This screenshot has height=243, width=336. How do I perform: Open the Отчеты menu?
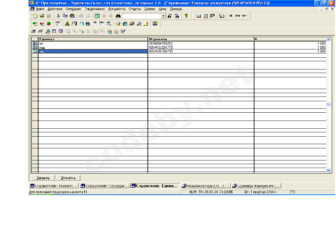coord(135,9)
